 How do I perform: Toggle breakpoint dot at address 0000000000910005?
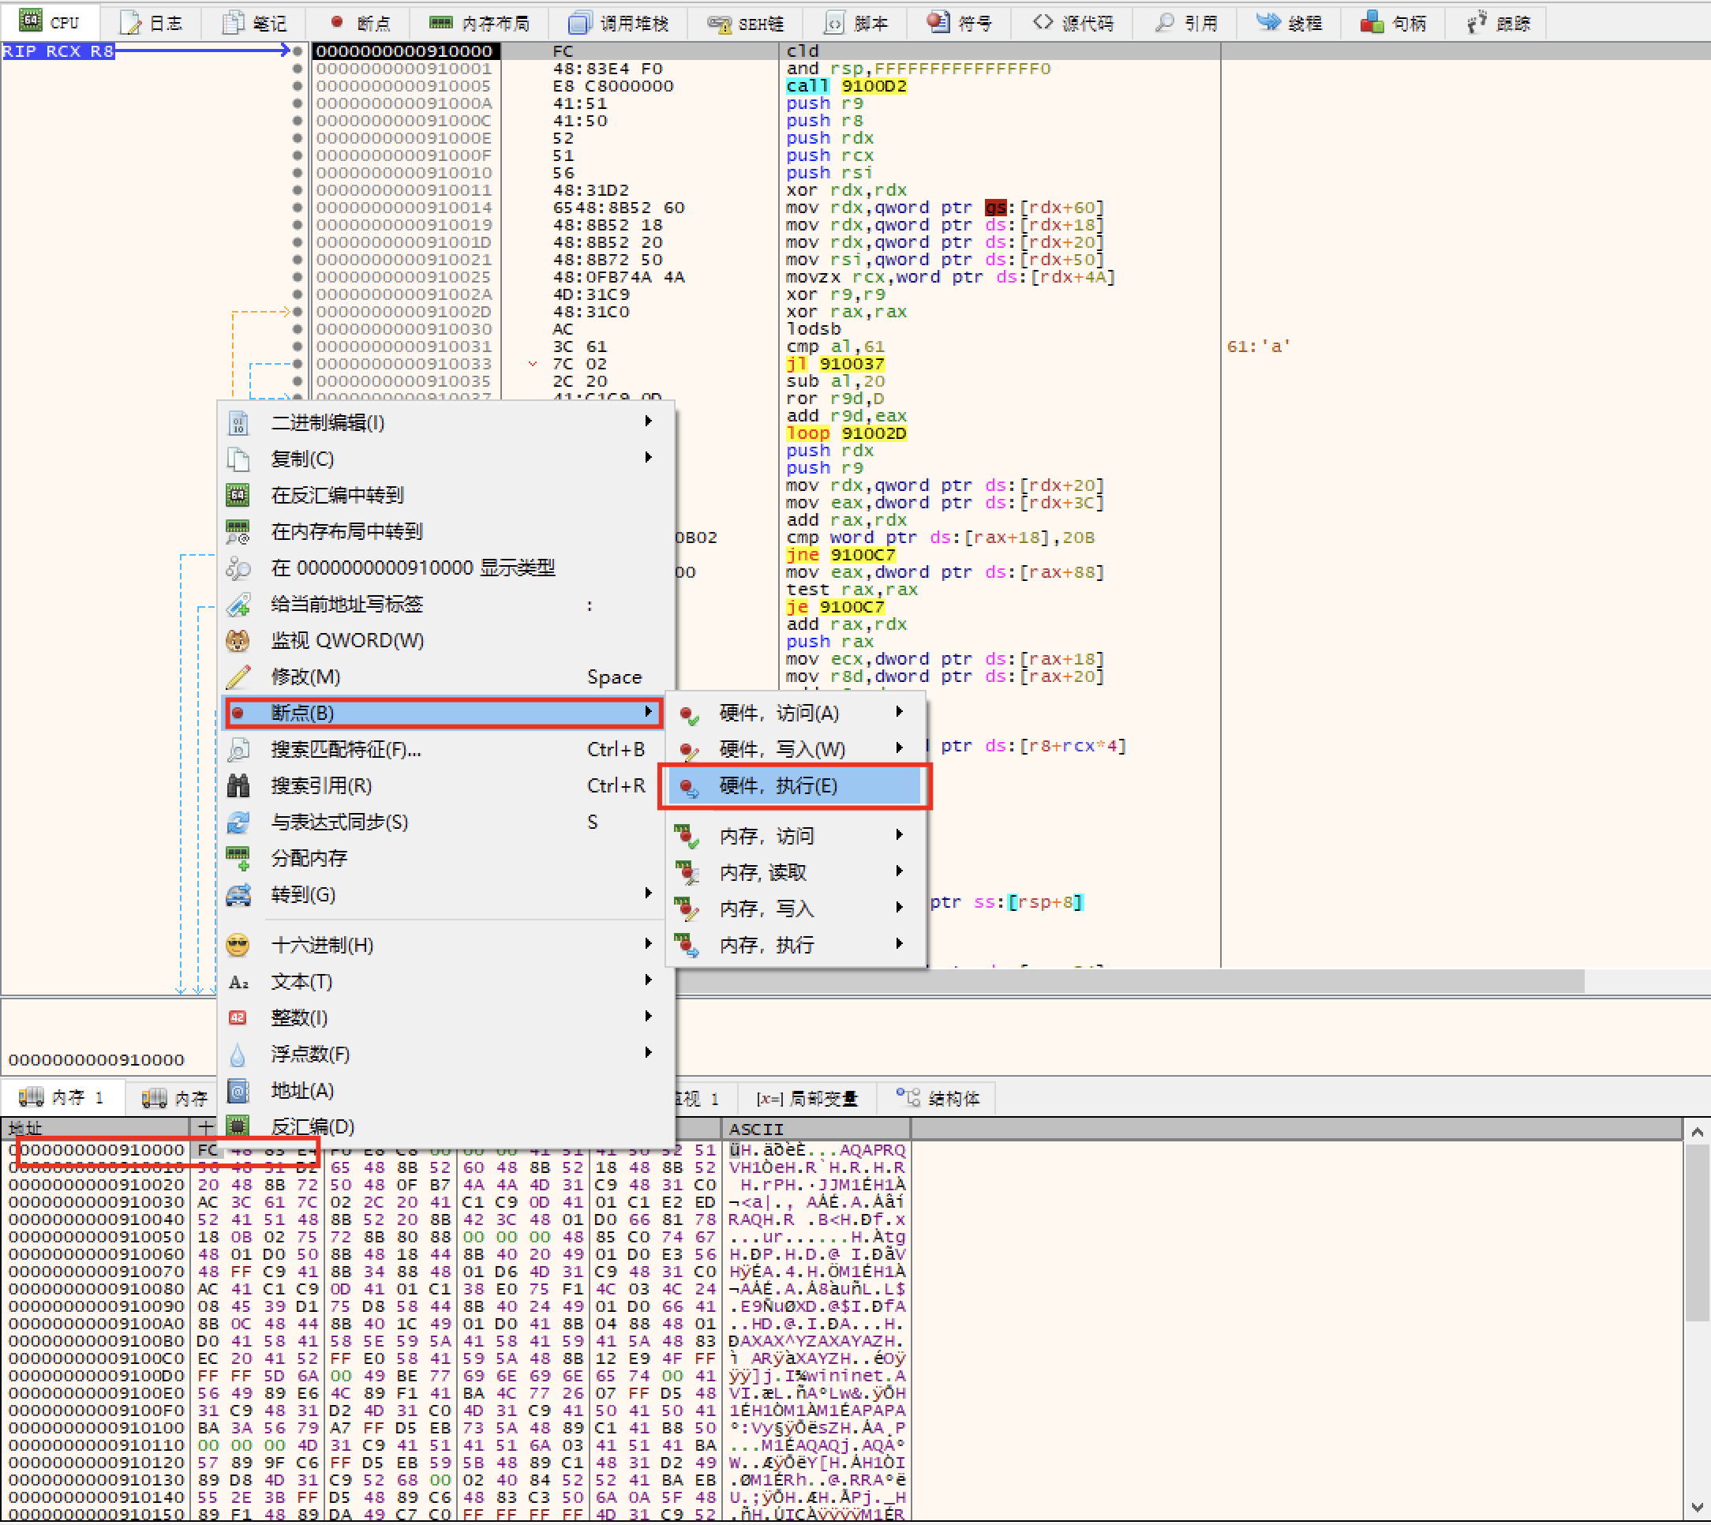(x=298, y=85)
